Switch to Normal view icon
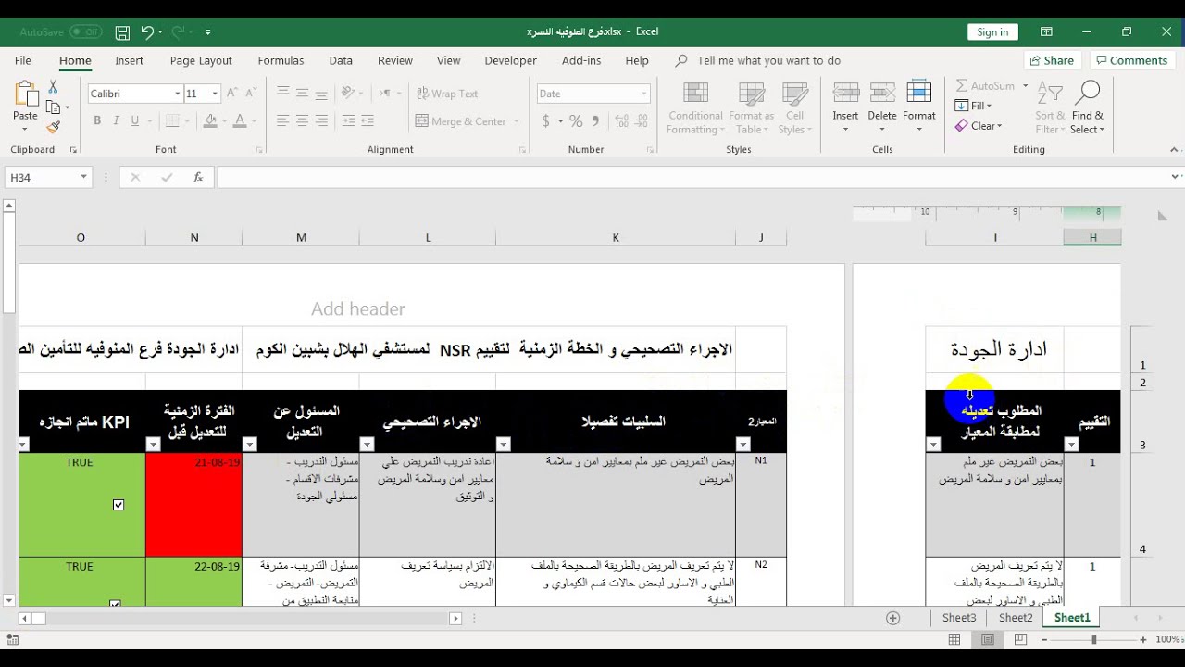Image resolution: width=1185 pixels, height=667 pixels. coord(954,639)
